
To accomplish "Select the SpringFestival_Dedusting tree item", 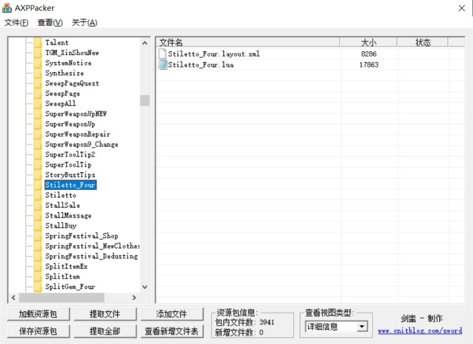I will [92, 257].
